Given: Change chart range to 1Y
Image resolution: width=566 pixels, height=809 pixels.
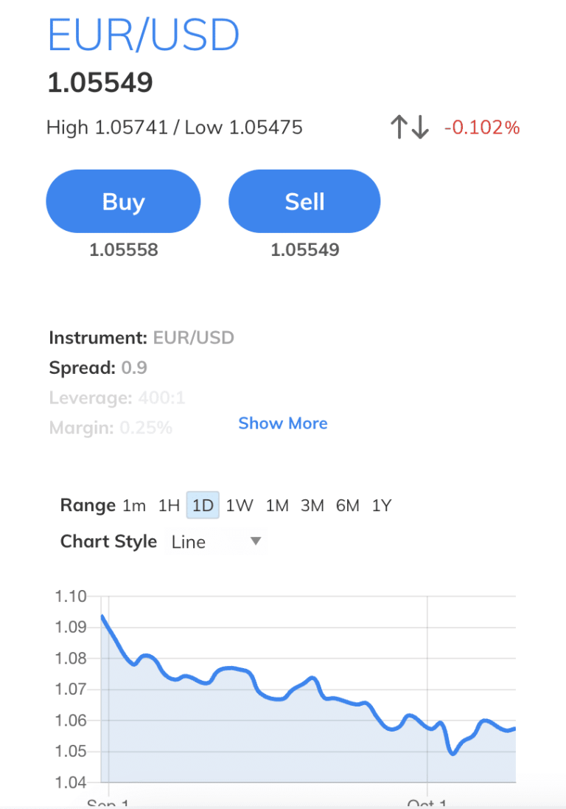Looking at the screenshot, I should click(382, 506).
